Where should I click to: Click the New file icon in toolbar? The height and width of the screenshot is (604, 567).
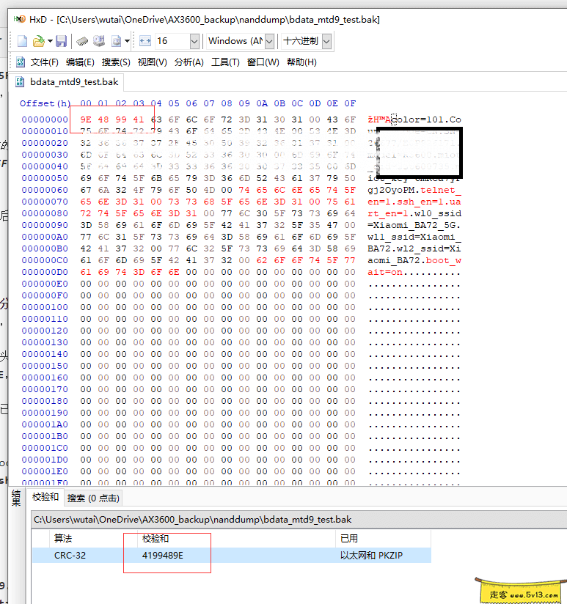[22, 41]
